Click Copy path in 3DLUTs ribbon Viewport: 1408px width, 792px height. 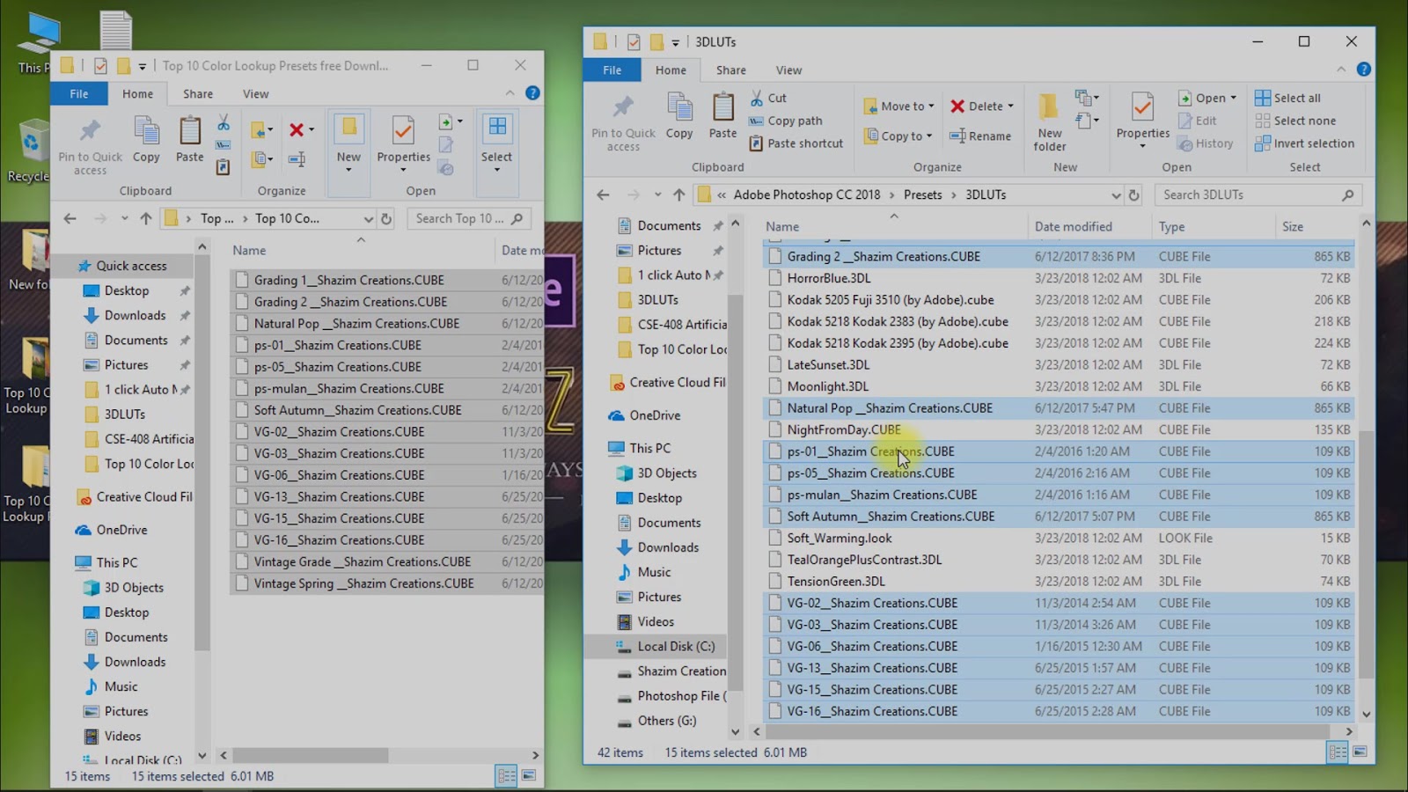click(786, 121)
